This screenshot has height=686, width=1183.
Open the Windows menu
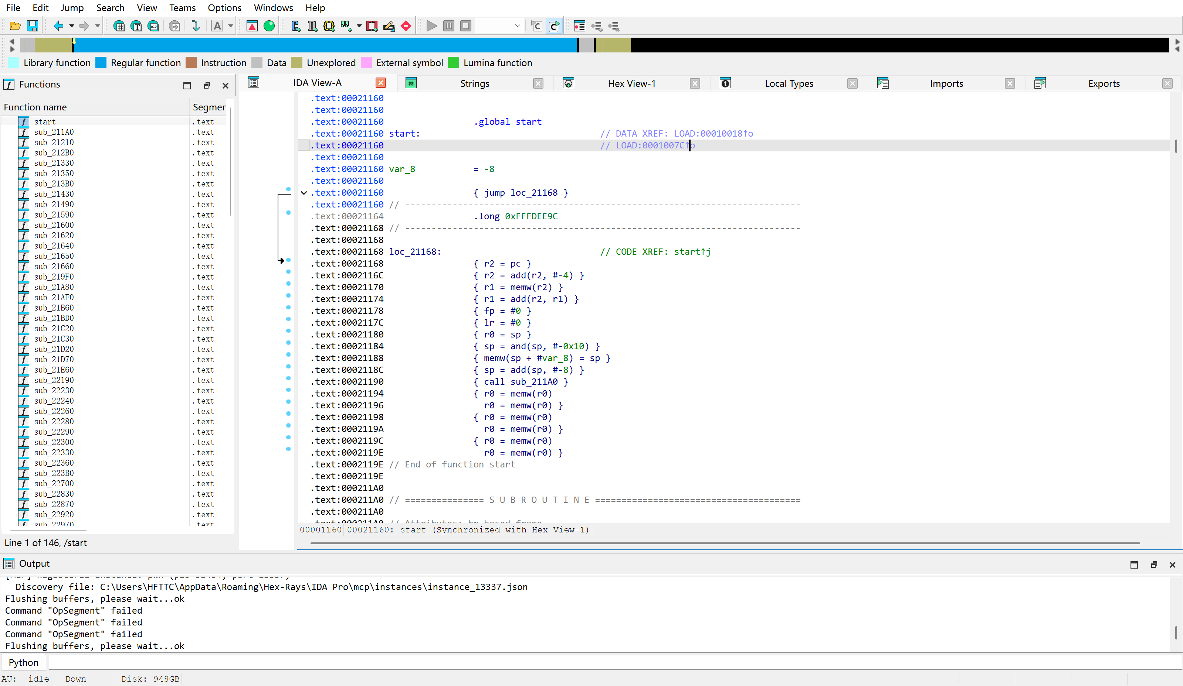point(273,7)
